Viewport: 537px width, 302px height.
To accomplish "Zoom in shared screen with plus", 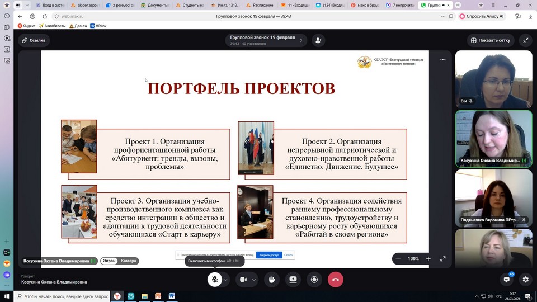I will pyautogui.click(x=428, y=259).
